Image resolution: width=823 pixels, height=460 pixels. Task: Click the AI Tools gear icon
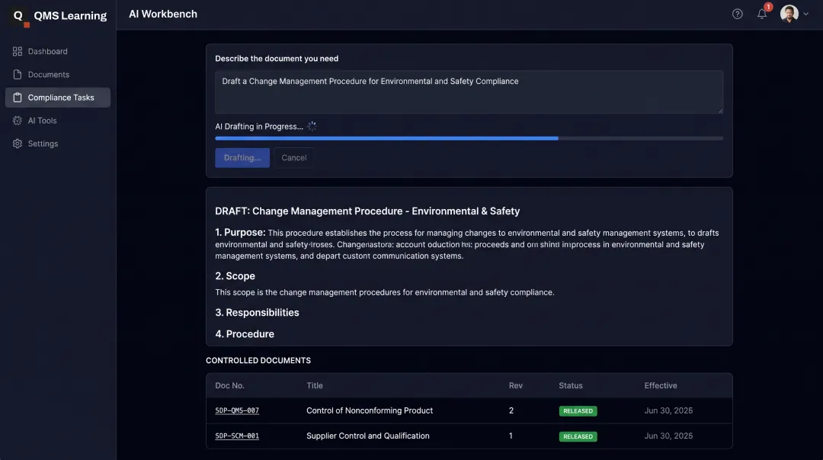(x=18, y=121)
